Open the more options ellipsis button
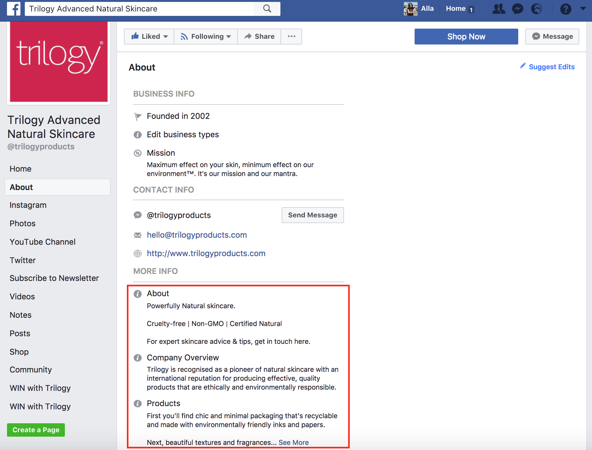Viewport: 592px width, 450px height. coord(291,37)
